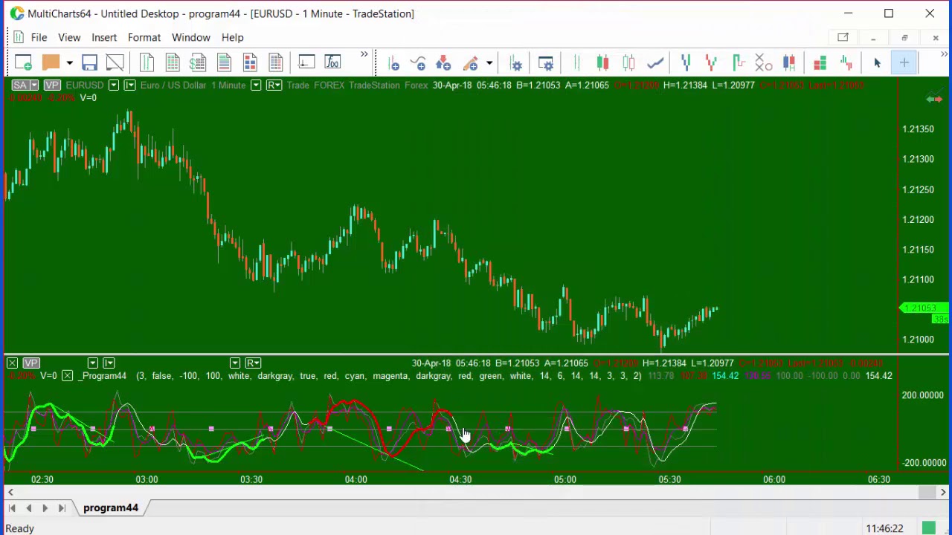Select the red V chart-type icon
The width and height of the screenshot is (952, 535).
point(711,64)
